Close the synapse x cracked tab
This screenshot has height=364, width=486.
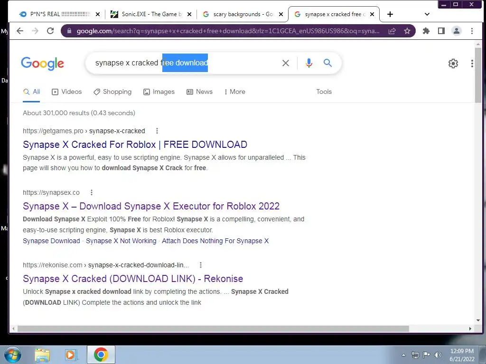click(x=372, y=14)
